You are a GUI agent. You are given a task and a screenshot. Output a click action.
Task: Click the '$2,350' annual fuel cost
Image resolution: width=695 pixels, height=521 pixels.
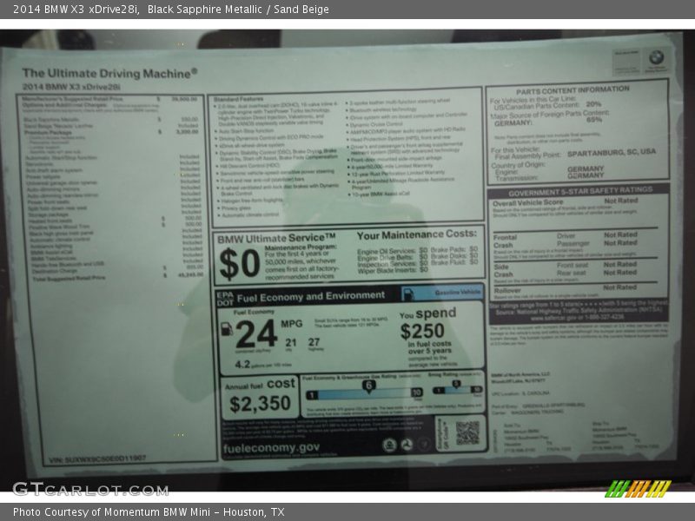click(260, 404)
